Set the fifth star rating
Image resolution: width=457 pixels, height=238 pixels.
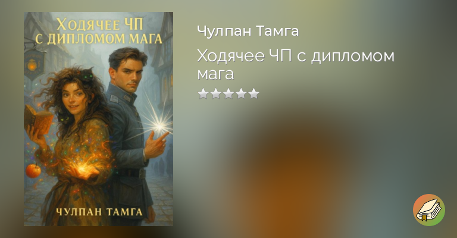[254, 94]
